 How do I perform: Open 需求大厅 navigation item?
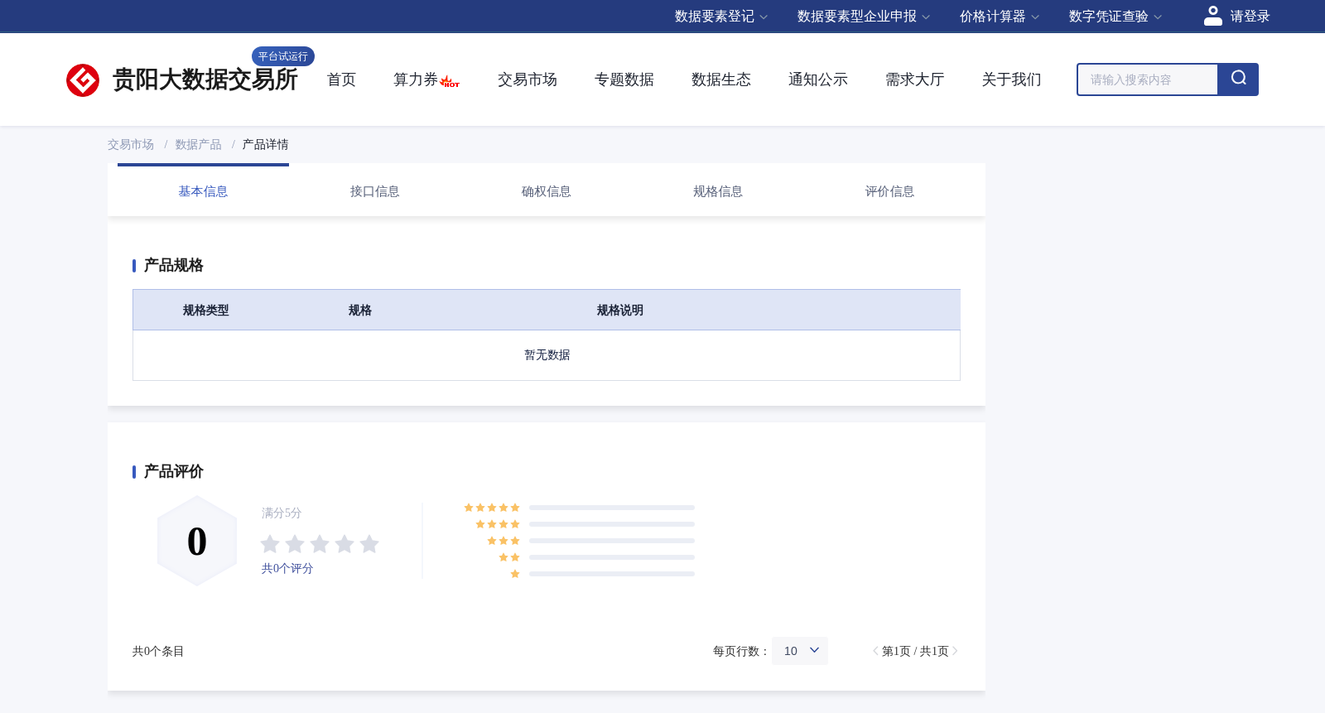pyautogui.click(x=915, y=79)
